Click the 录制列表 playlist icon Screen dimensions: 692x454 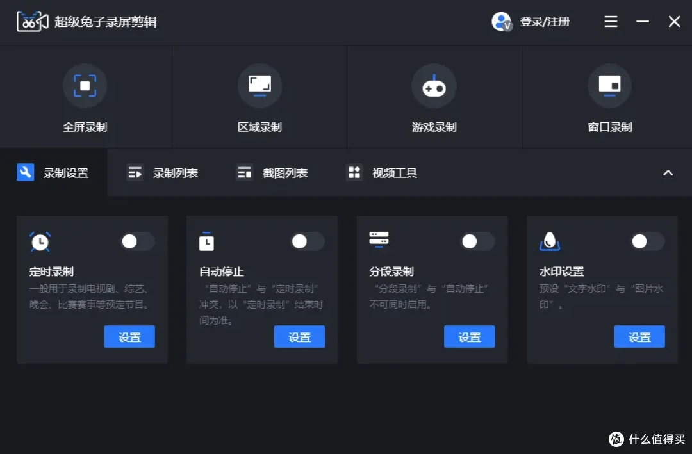coord(135,172)
